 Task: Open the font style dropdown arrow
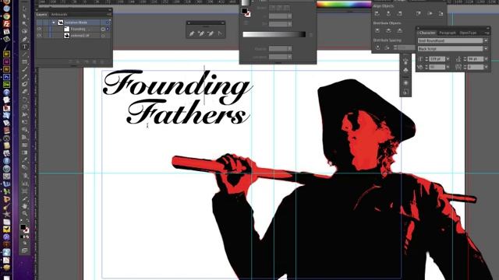[x=486, y=48]
